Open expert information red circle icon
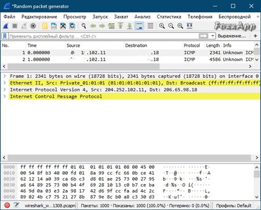The width and height of the screenshot is (261, 210). coord(7,205)
